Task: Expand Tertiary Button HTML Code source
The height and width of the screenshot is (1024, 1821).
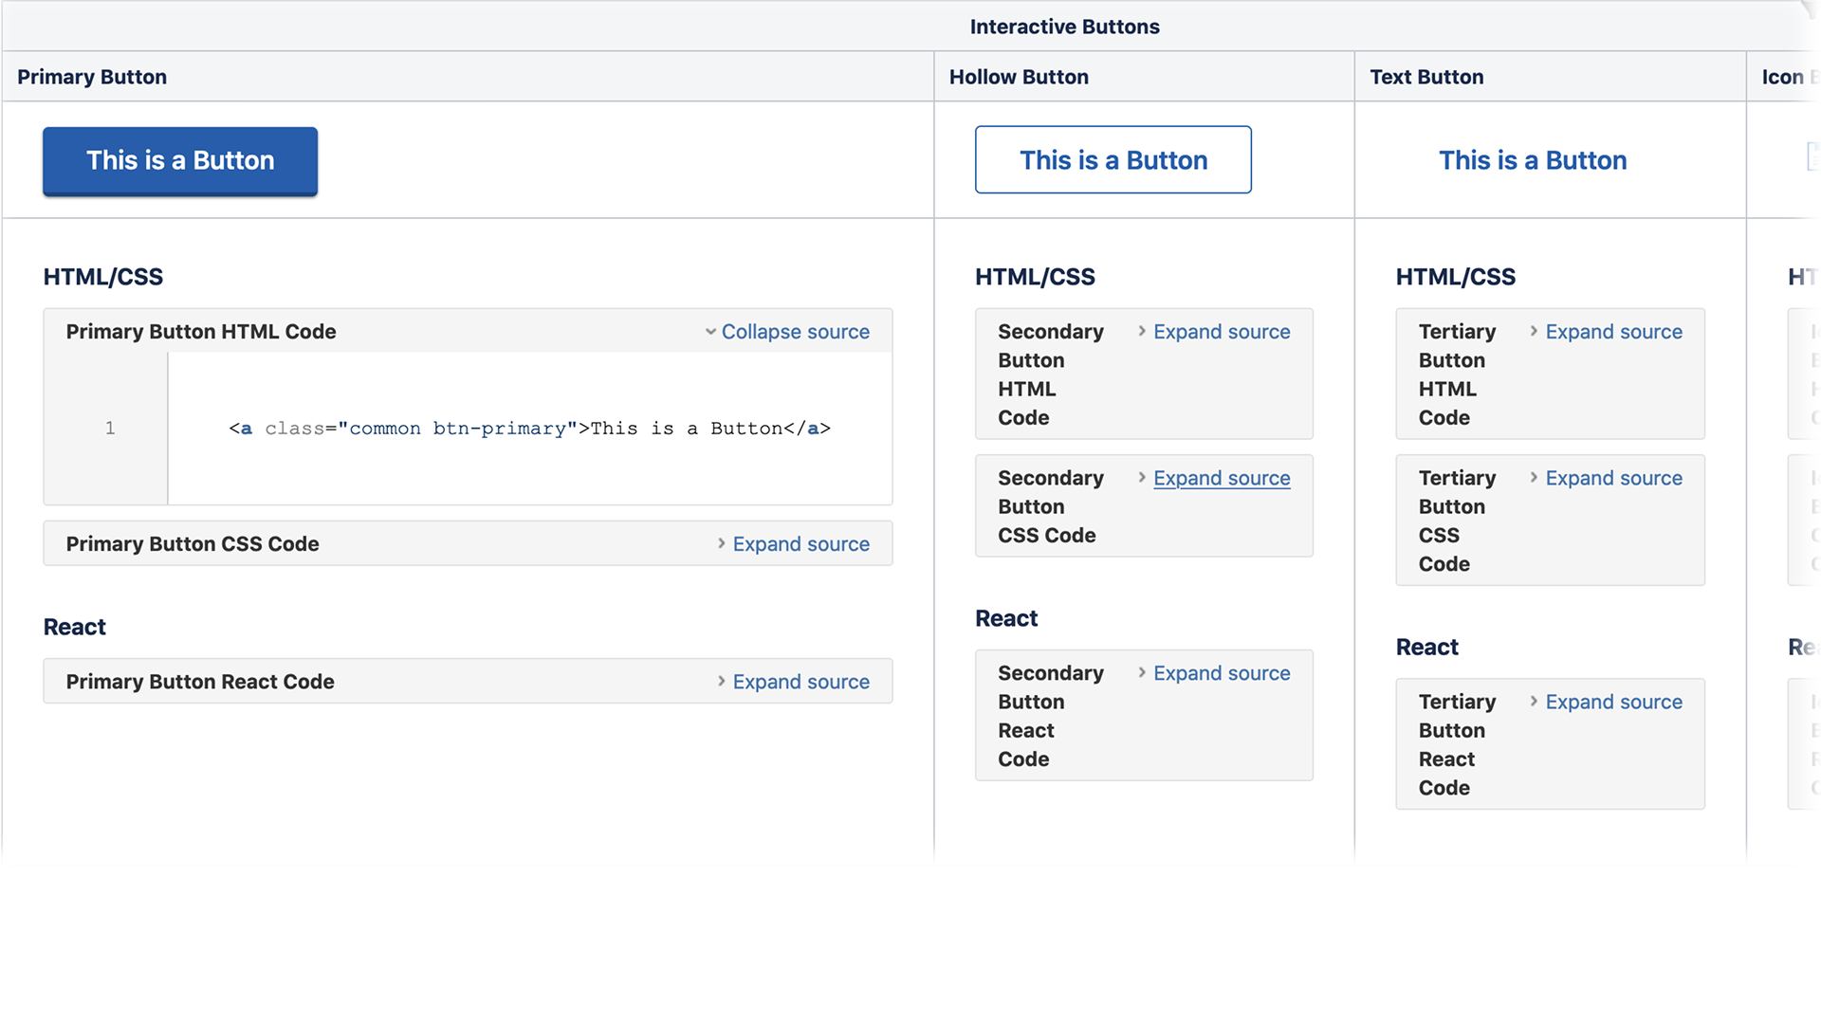Action: pyautogui.click(x=1613, y=332)
